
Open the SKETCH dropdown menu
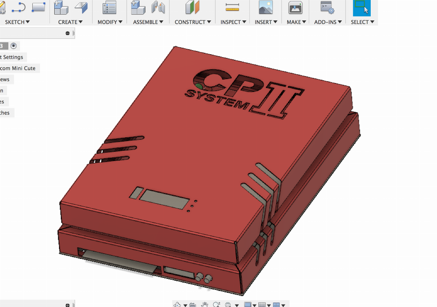click(17, 22)
